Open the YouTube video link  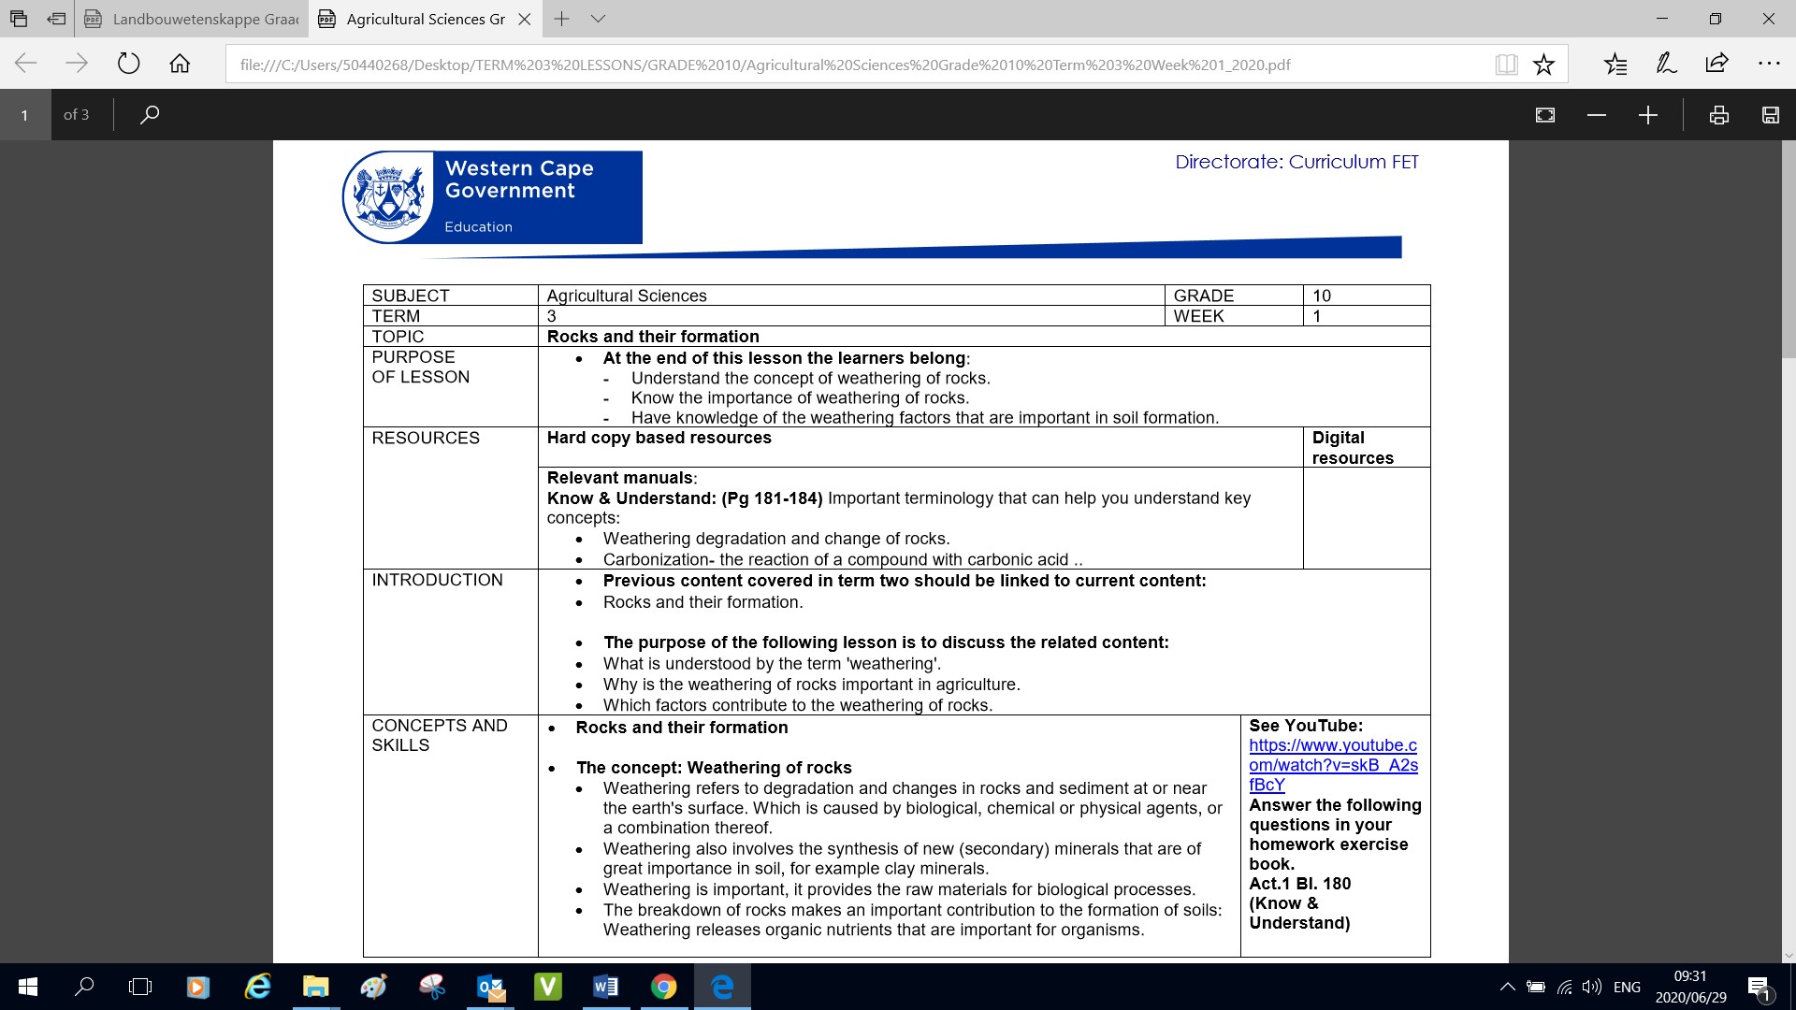click(1333, 765)
